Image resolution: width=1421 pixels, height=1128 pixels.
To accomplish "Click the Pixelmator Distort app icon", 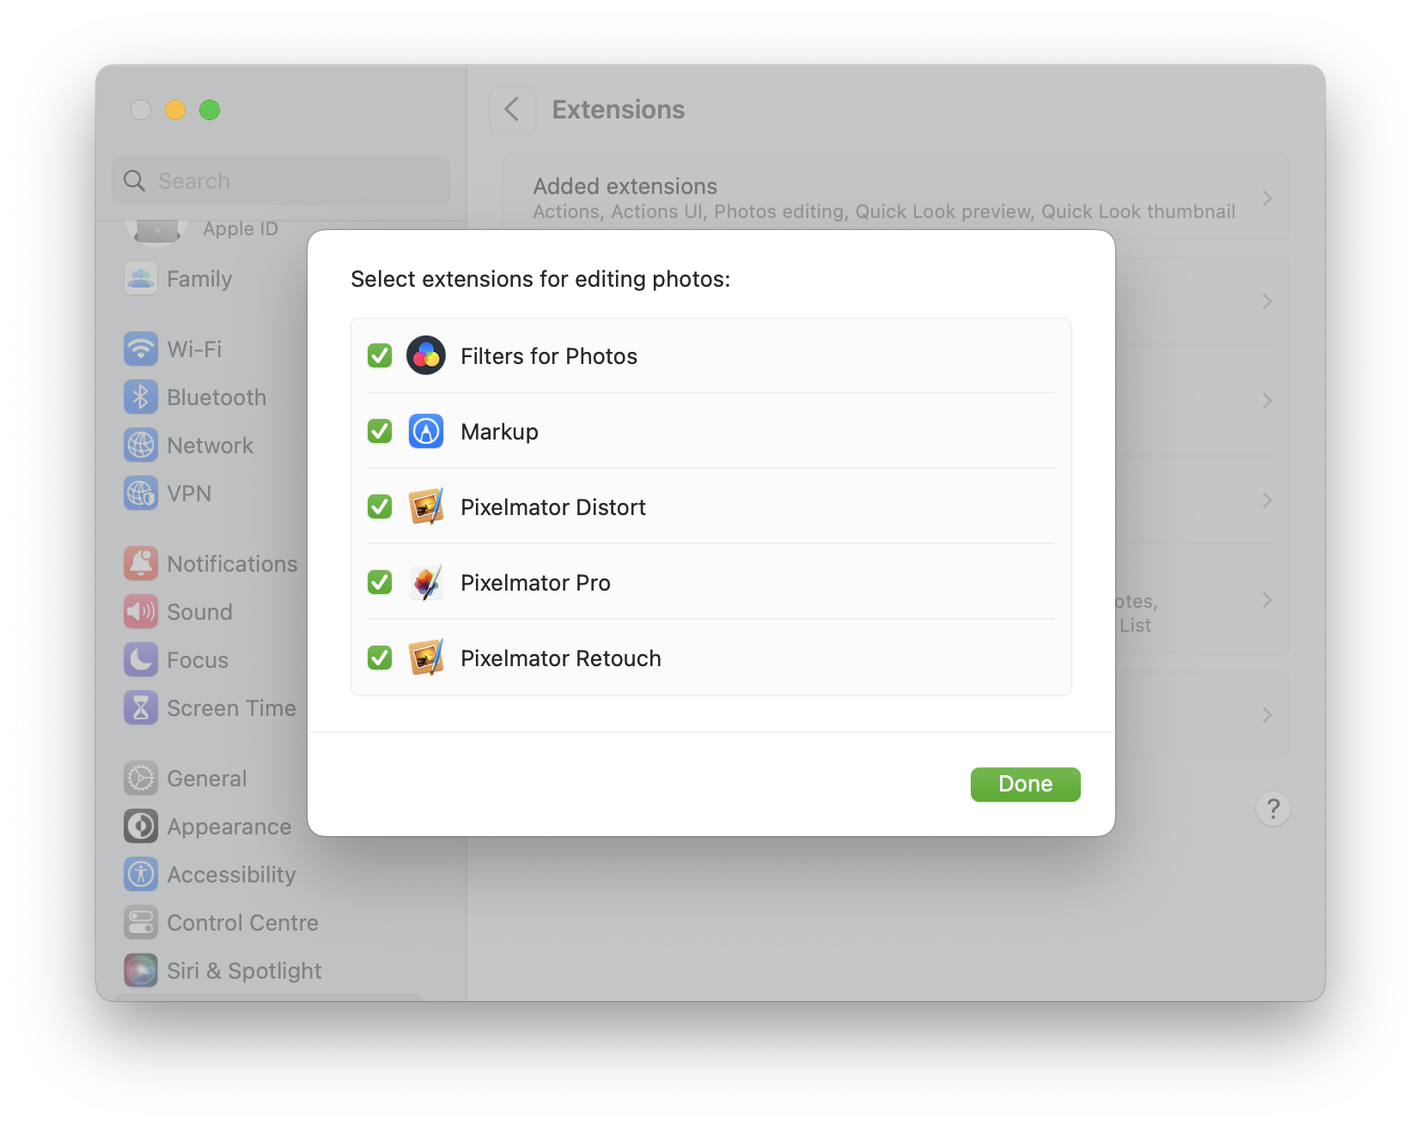I will click(x=426, y=506).
